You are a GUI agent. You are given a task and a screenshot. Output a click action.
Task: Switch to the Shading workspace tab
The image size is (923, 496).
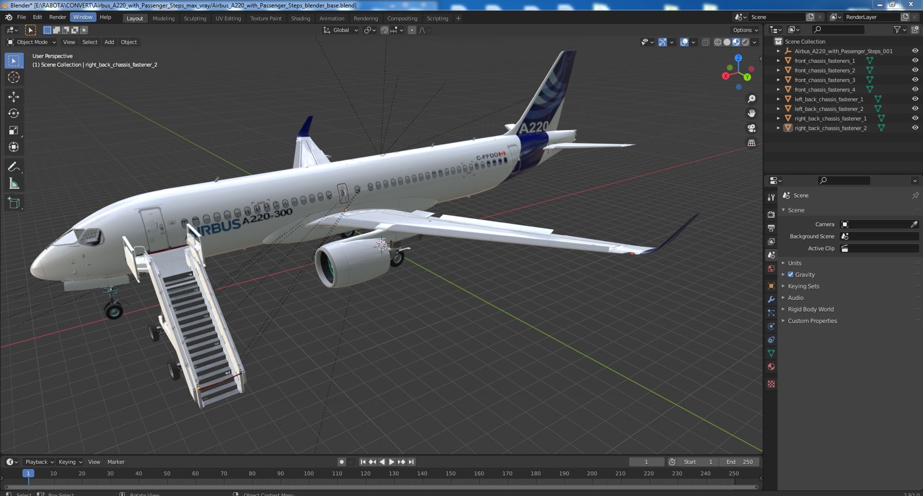coord(300,18)
